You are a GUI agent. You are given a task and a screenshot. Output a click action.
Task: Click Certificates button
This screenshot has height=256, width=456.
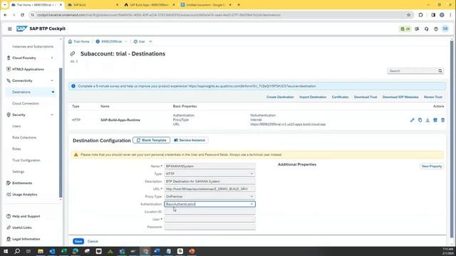coord(341,97)
